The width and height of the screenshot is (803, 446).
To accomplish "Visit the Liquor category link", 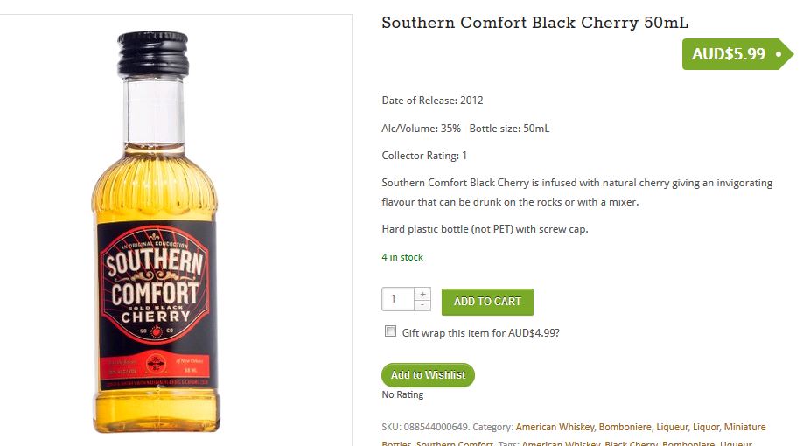I will 706,427.
